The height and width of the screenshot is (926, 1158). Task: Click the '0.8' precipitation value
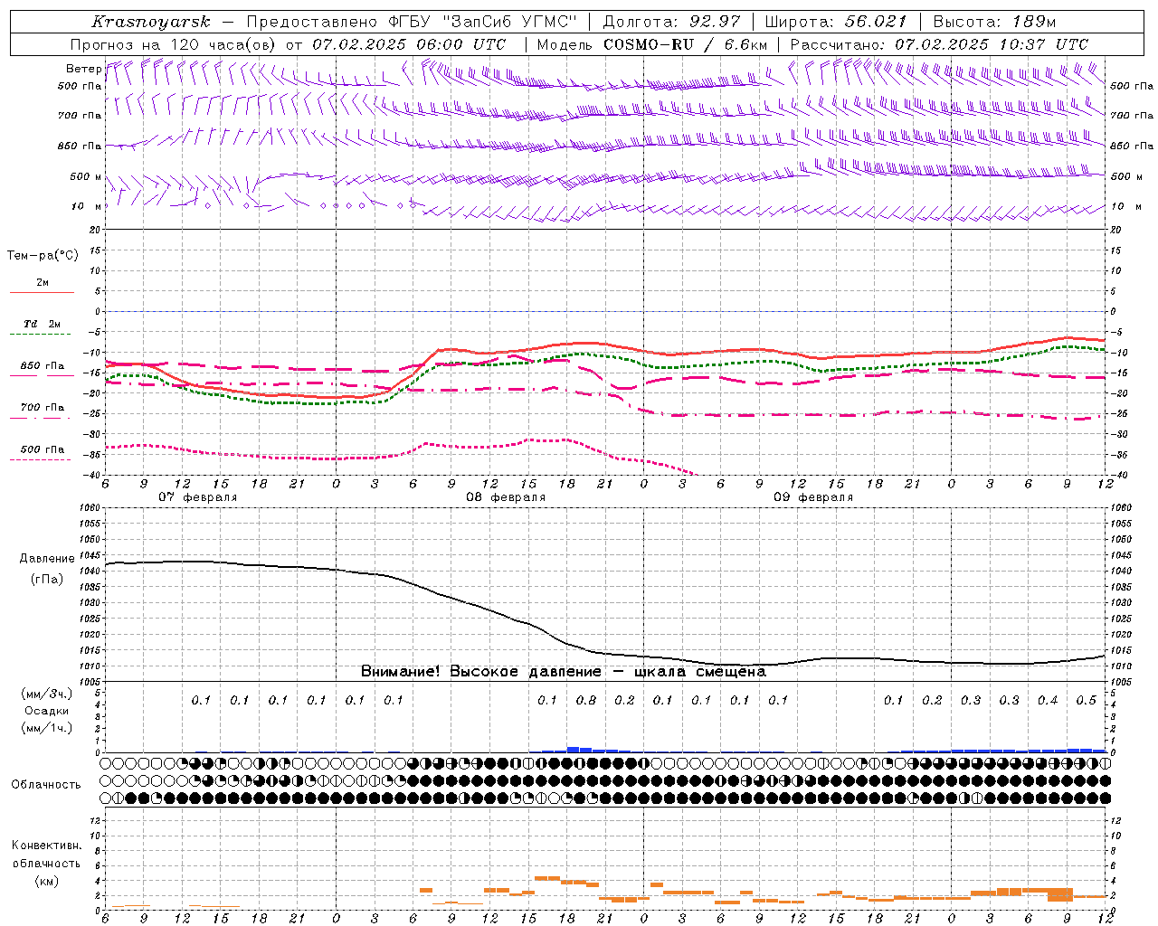[586, 700]
